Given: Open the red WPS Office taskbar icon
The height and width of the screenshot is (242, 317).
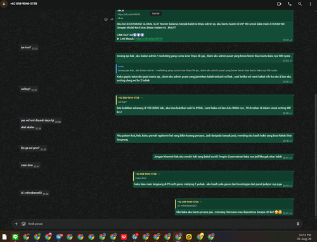Looking at the screenshot, I should click(124, 237).
